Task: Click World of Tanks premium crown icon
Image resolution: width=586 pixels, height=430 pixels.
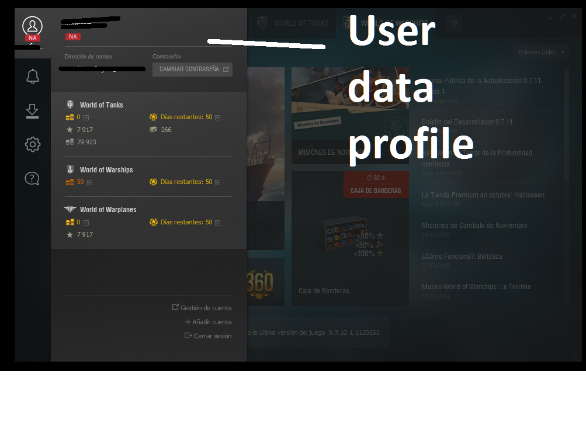Action: coord(153,117)
